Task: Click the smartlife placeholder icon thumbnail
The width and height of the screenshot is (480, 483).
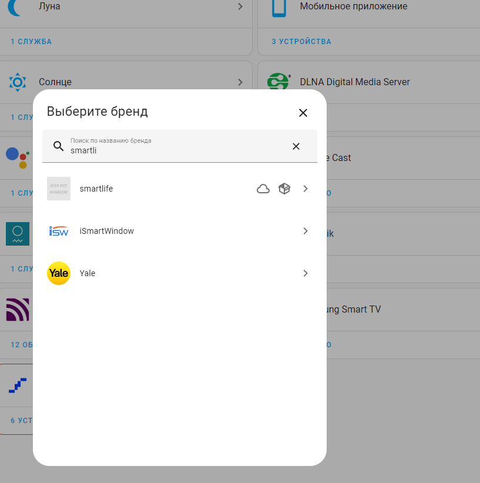Action: (x=59, y=189)
